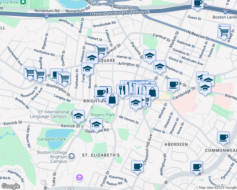Click graduation cap marker above Mt Vernon St

pos(136,103)
